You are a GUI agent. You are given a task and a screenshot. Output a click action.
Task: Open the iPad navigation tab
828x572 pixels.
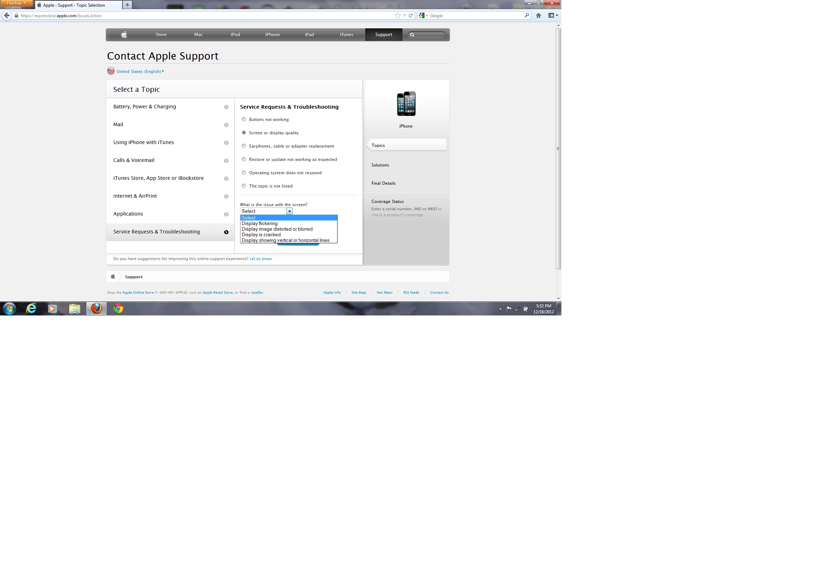pos(309,34)
